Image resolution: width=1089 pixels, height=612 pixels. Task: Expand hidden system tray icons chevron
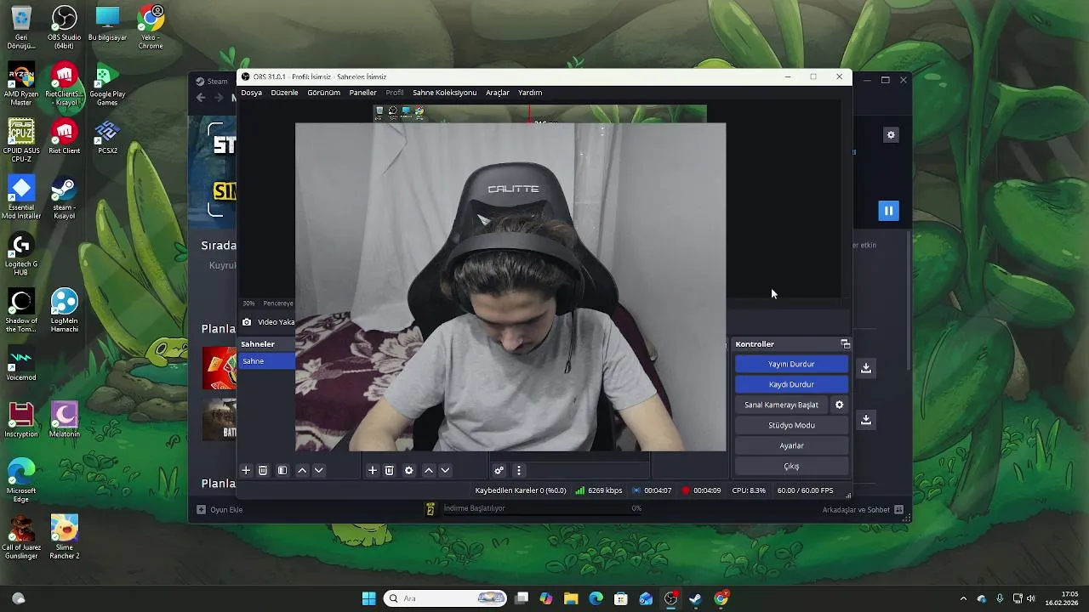[x=963, y=598]
